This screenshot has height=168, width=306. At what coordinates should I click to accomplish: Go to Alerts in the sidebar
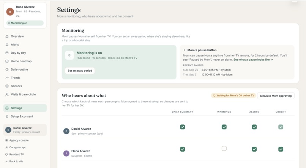tap(25, 45)
